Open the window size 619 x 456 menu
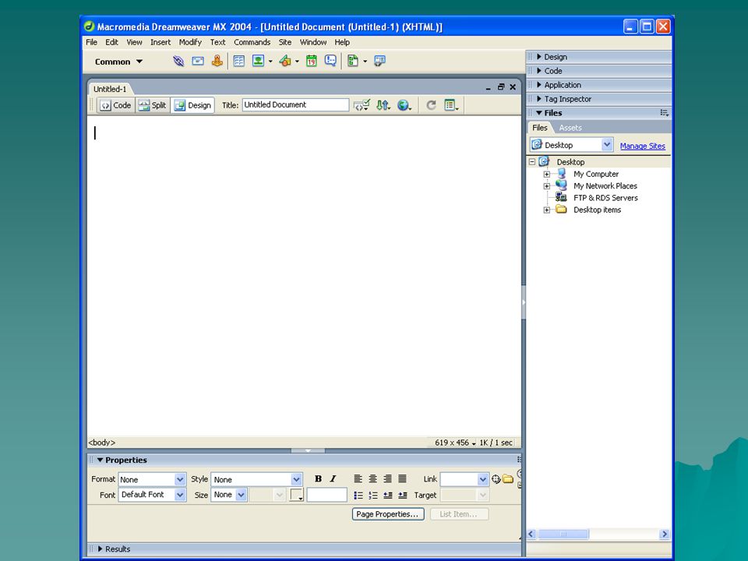This screenshot has width=748, height=561. coord(455,443)
